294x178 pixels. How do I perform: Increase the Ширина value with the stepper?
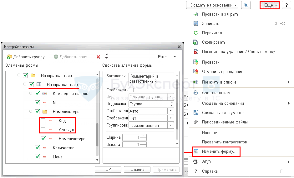143,136
